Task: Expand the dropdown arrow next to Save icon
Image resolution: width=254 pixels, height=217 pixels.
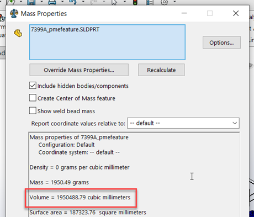Action: (41, 2)
